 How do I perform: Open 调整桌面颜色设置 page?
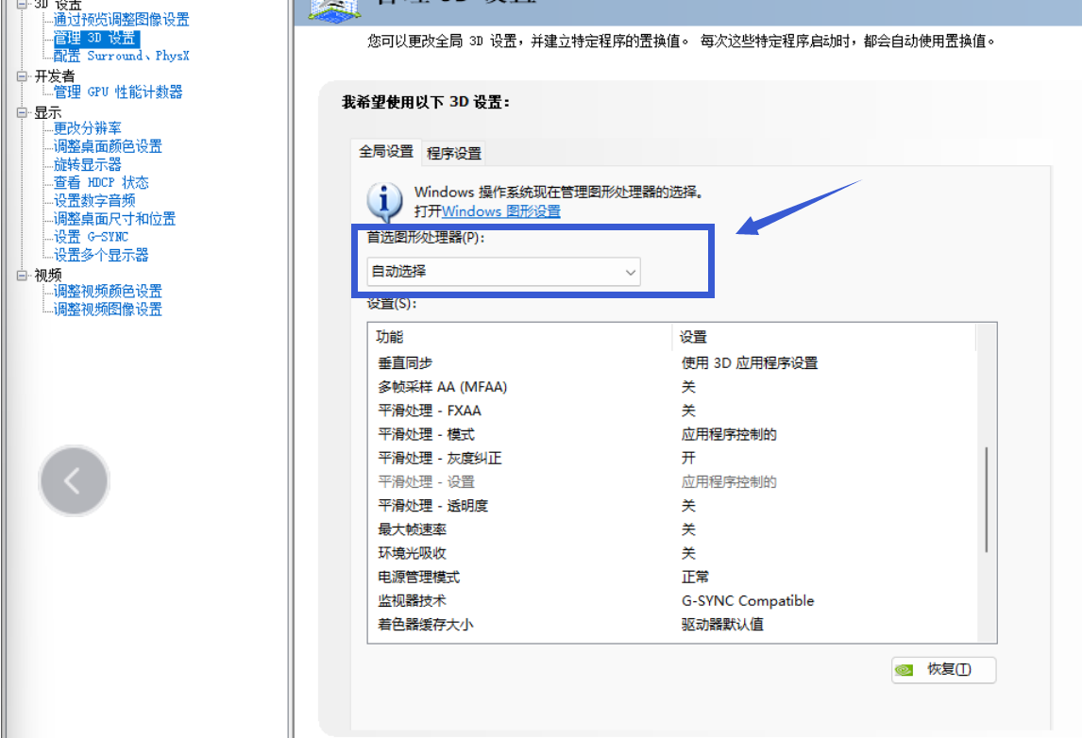[x=108, y=146]
